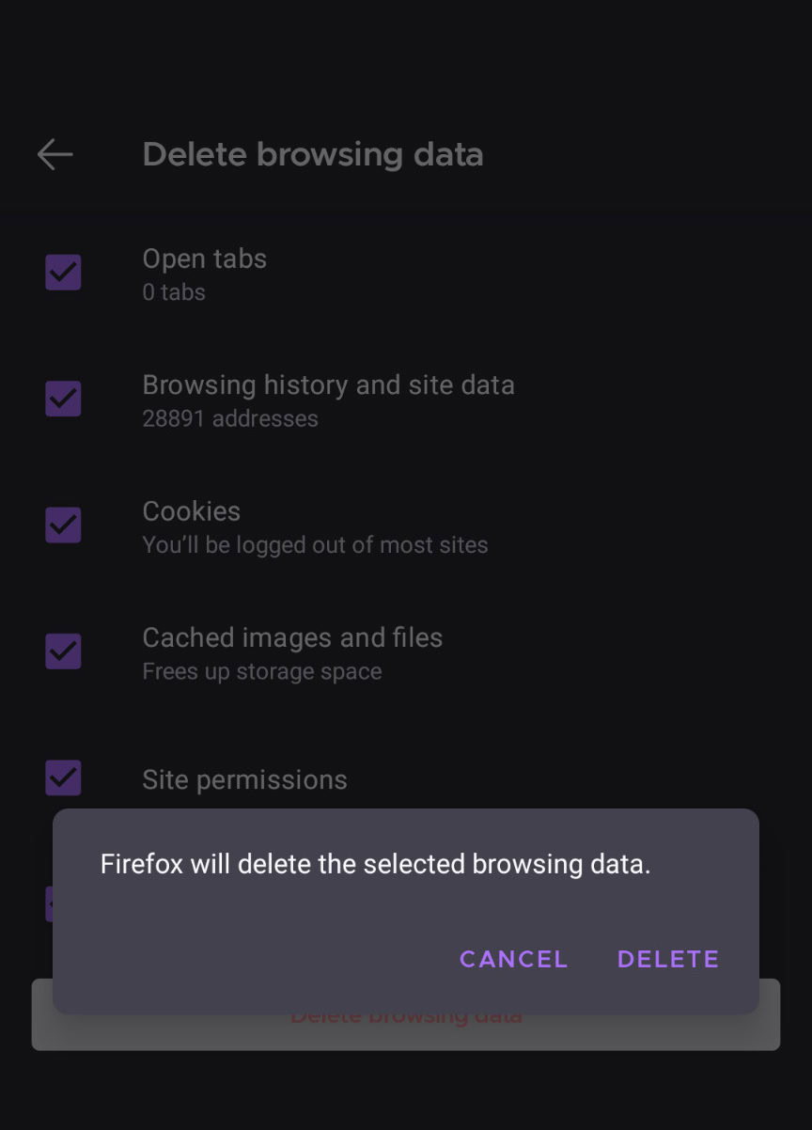Select the Browsing history and site data label
This screenshot has width=812, height=1130.
point(328,385)
